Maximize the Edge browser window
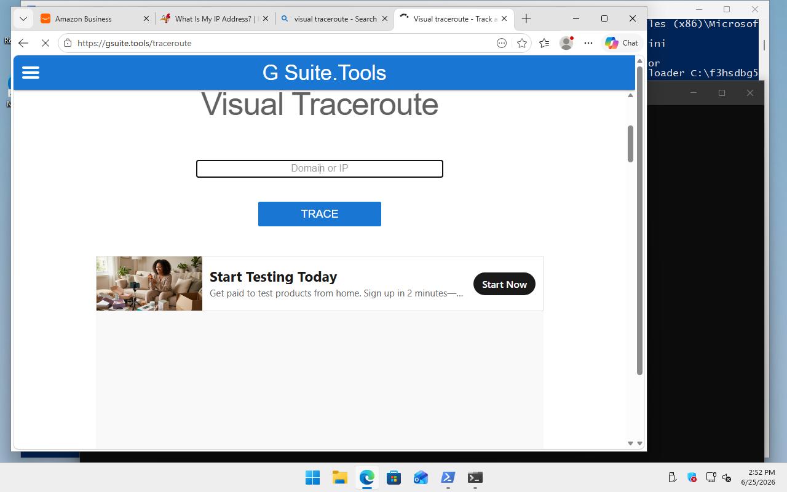Viewport: 787px width, 492px height. pos(604,18)
